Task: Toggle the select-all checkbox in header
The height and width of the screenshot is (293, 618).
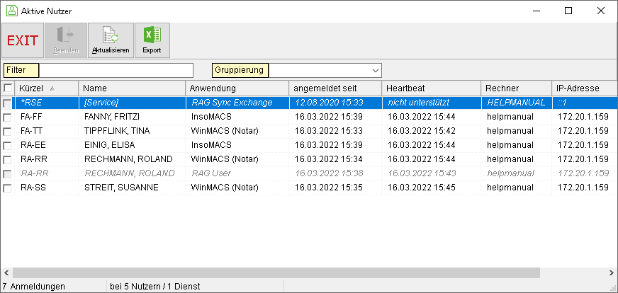Action: [x=8, y=88]
